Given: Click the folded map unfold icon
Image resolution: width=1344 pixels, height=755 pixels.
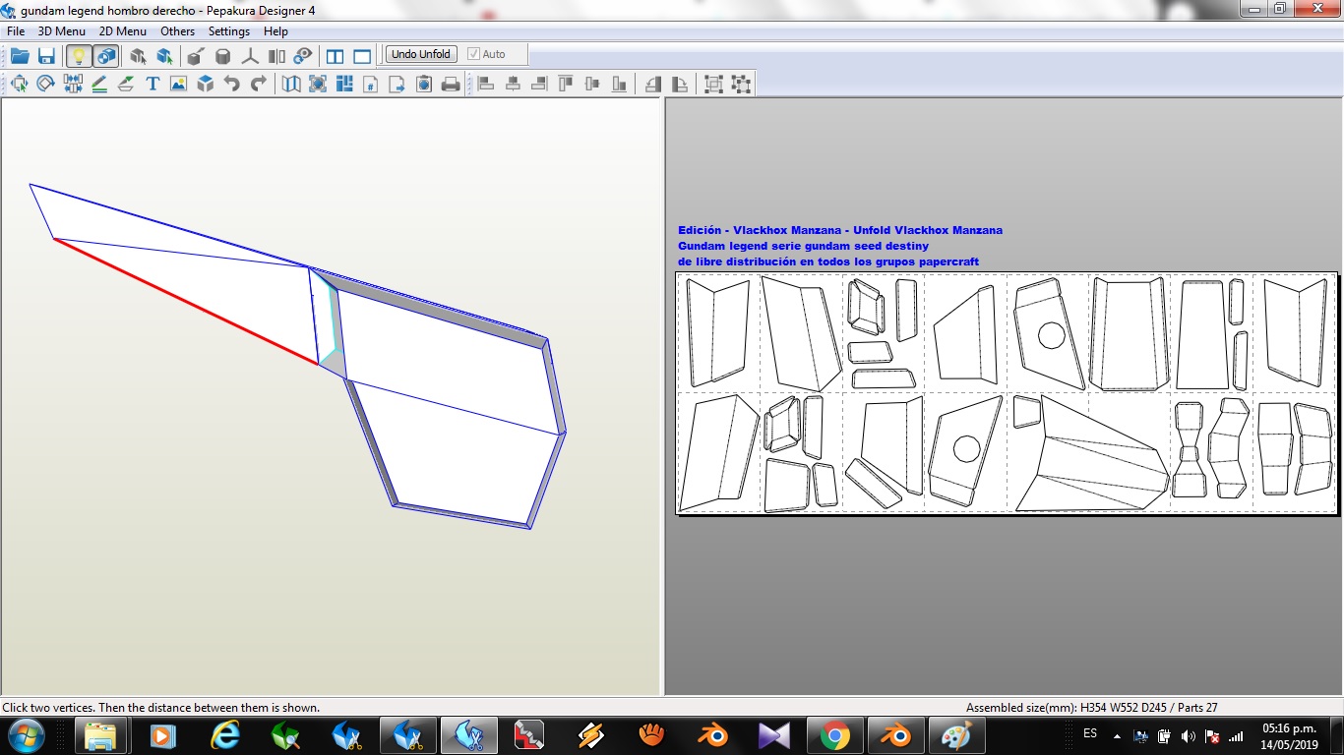Looking at the screenshot, I should [291, 85].
